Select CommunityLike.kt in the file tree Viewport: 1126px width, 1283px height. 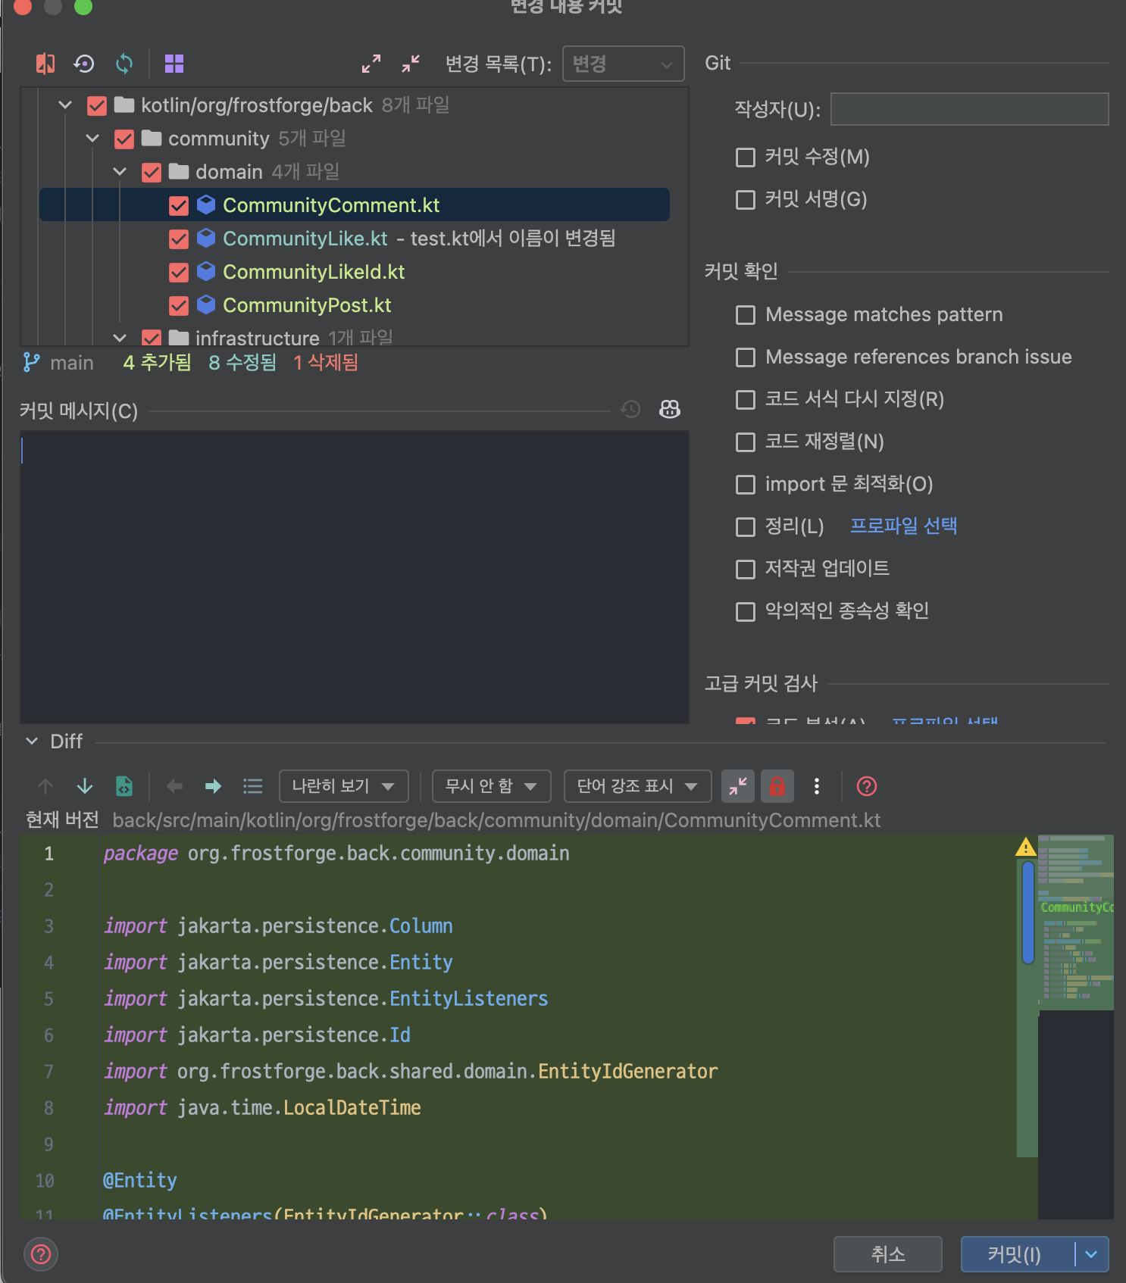(305, 239)
